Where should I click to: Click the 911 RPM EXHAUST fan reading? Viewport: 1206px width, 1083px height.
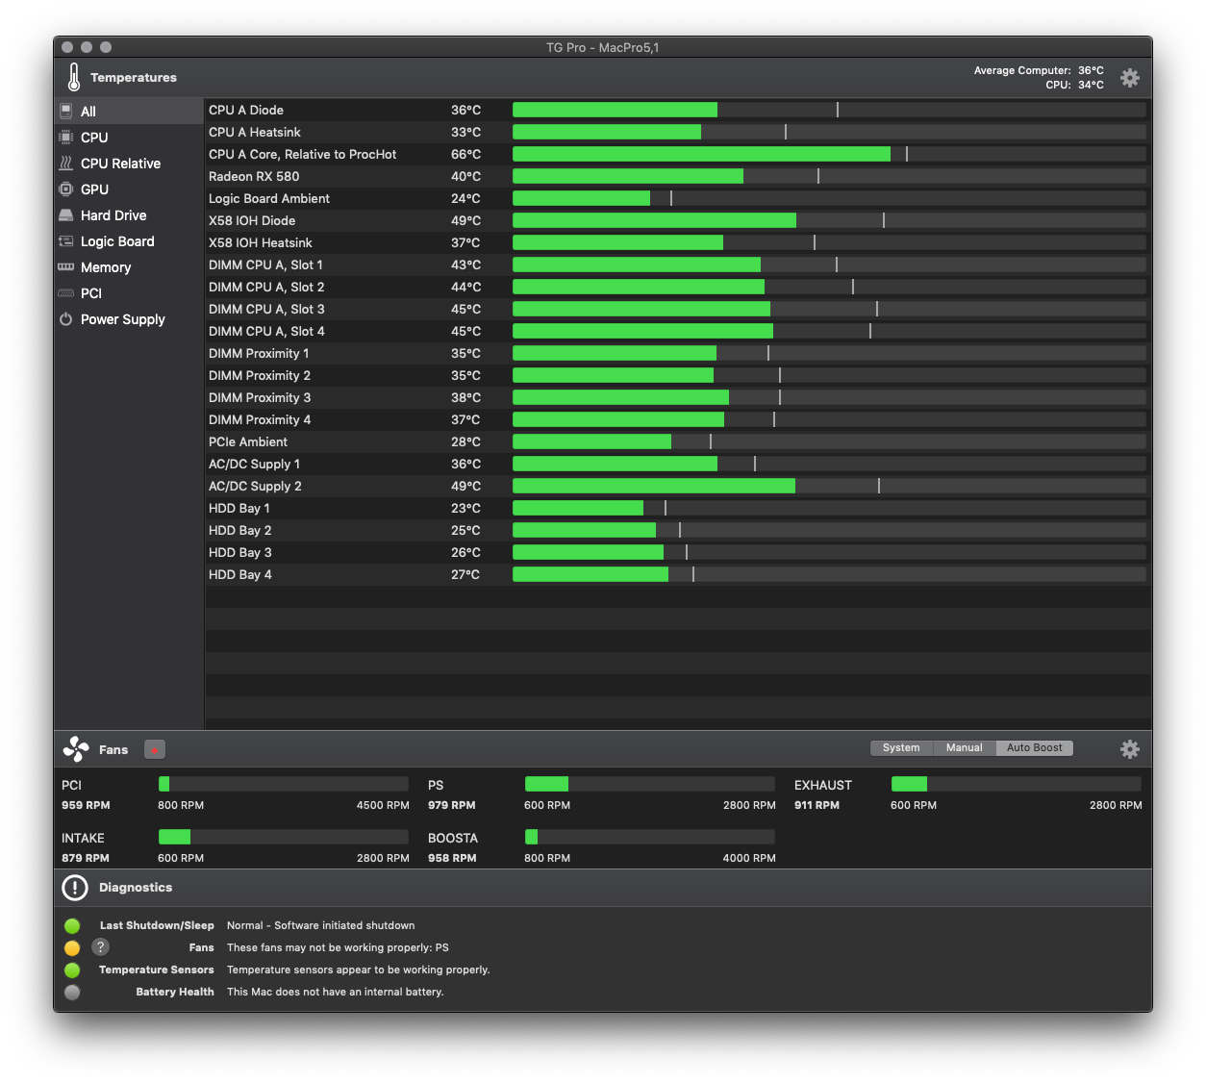pyautogui.click(x=817, y=805)
